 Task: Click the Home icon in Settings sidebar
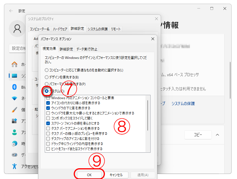[14, 64]
